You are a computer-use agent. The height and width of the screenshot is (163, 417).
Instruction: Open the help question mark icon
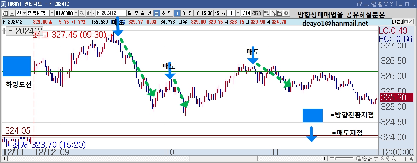391,4
